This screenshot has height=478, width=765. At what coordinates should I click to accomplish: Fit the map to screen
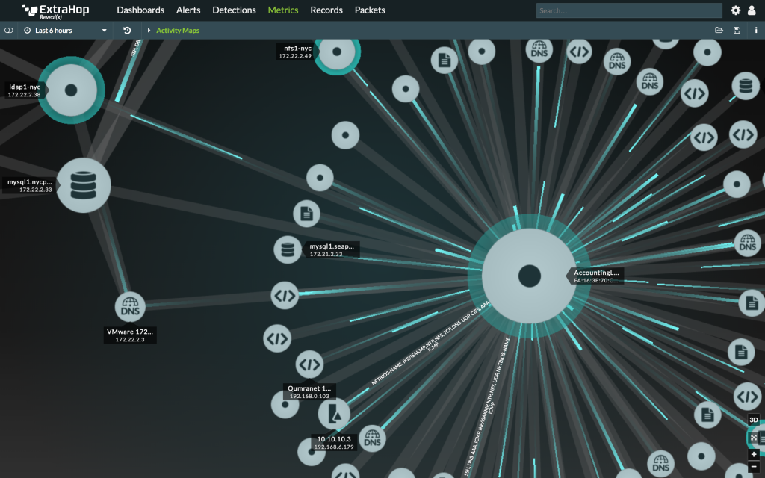pos(753,438)
